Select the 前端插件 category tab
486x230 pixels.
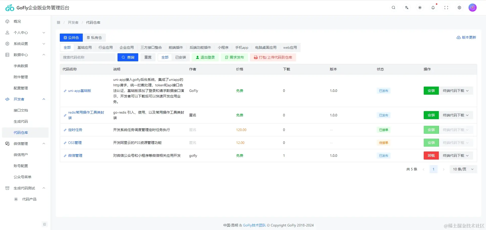[x=176, y=47]
